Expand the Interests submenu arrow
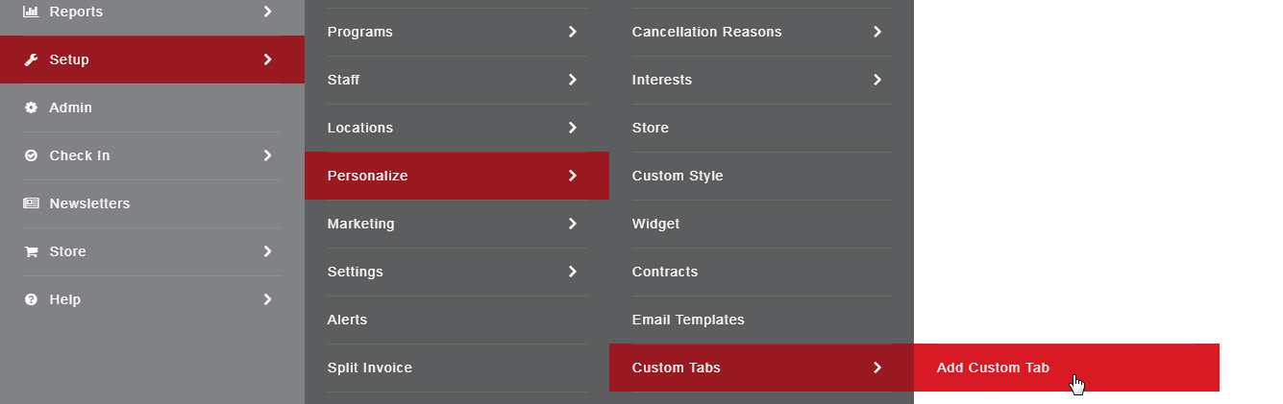Screen dimensions: 1283x404 click(877, 80)
